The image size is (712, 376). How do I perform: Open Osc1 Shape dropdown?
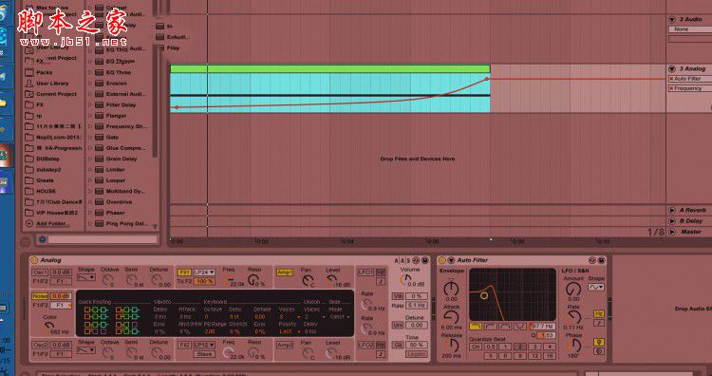pyautogui.click(x=86, y=277)
